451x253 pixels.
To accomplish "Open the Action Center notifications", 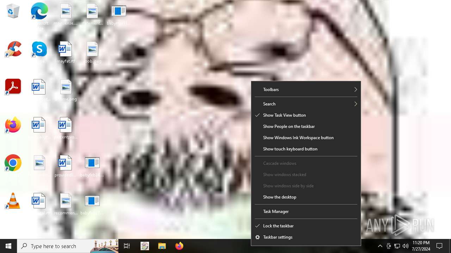I will [439, 246].
